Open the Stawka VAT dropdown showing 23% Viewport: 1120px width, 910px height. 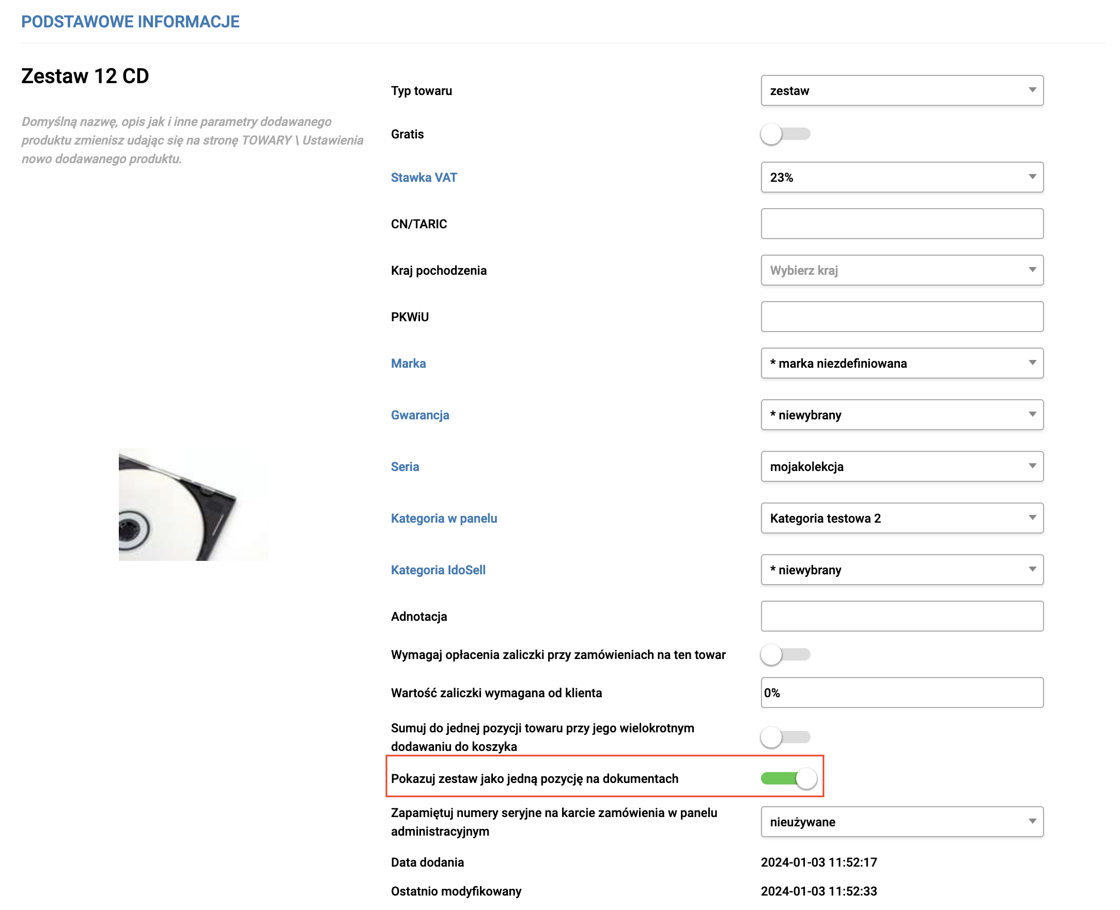coord(901,177)
